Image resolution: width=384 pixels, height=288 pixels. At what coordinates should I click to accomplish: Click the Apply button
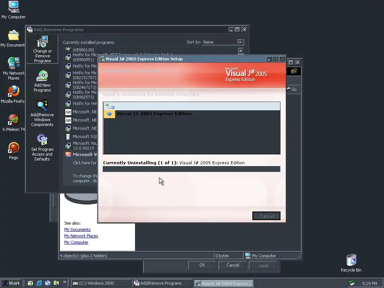(263, 265)
